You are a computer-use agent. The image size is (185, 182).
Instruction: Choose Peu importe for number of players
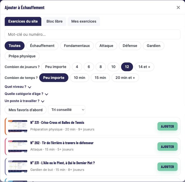pyautogui.click(x=56, y=67)
